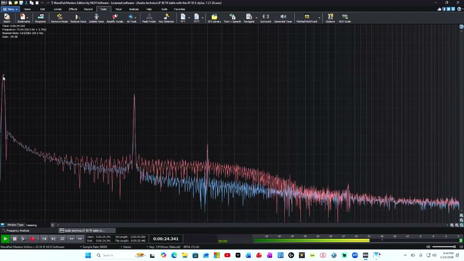Open the Options settings
This screenshot has height=261, width=464.
pos(330,18)
